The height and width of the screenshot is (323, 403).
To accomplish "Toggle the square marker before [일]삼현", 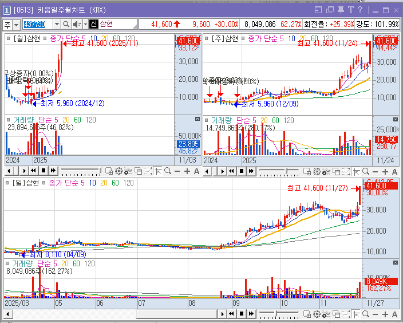I will click(x=7, y=183).
